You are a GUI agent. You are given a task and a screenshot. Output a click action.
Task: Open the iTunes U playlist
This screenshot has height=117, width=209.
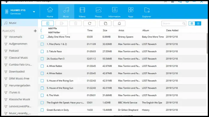click(15, 92)
